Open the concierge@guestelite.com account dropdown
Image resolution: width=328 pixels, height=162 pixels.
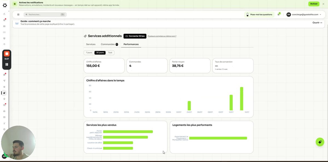coord(304,14)
